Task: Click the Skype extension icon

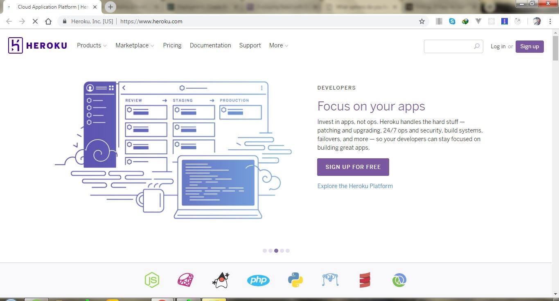Action: point(452,21)
